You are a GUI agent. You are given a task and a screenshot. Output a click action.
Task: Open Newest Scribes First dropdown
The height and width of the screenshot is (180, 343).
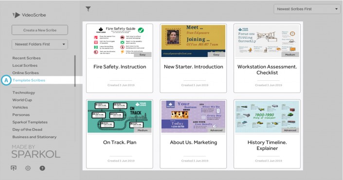[307, 9]
